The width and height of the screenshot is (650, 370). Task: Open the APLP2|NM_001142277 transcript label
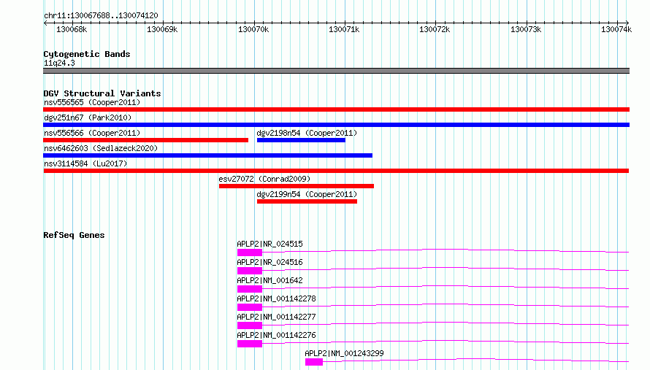click(x=276, y=317)
